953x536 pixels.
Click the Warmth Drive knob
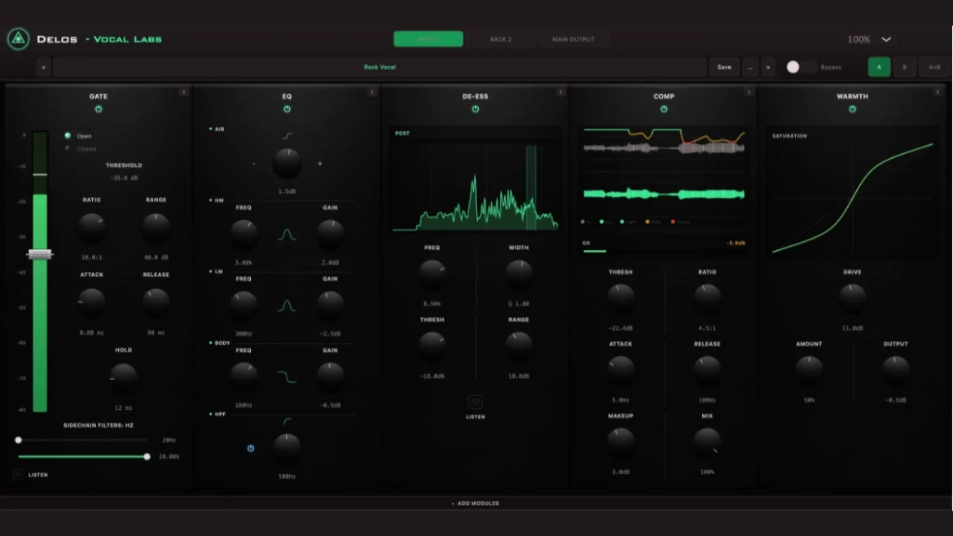[x=852, y=297]
